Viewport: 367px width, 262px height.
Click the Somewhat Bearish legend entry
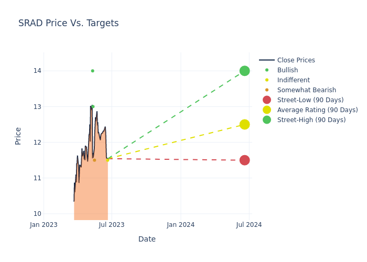click(x=306, y=90)
